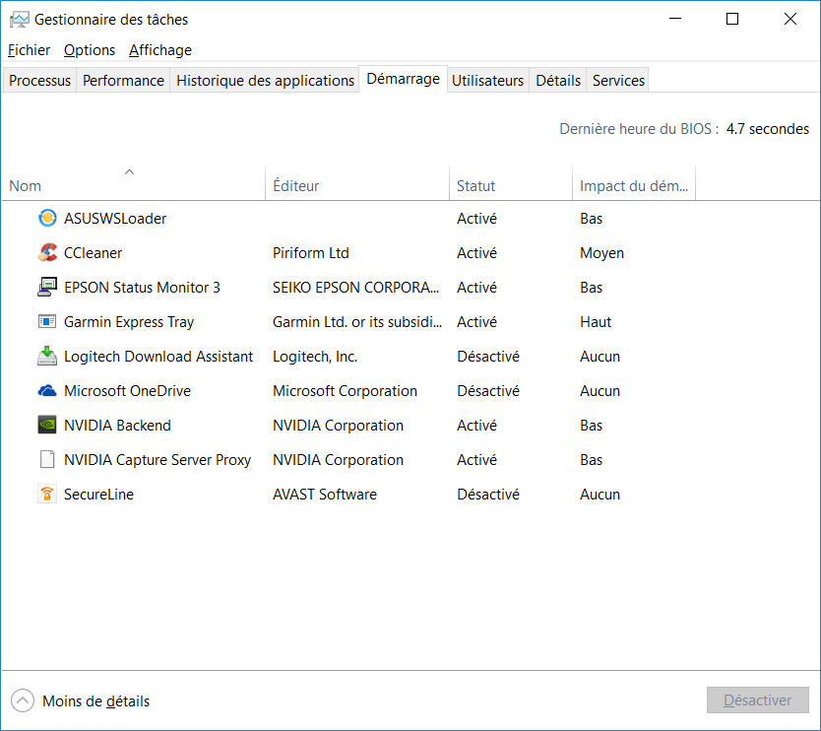Click Aucun impact for Logitech Download Assistant

[600, 357]
